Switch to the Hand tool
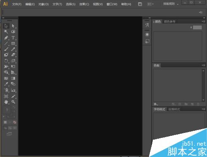Image resolution: width=207 pixels, height=157 pixels. click(6, 102)
